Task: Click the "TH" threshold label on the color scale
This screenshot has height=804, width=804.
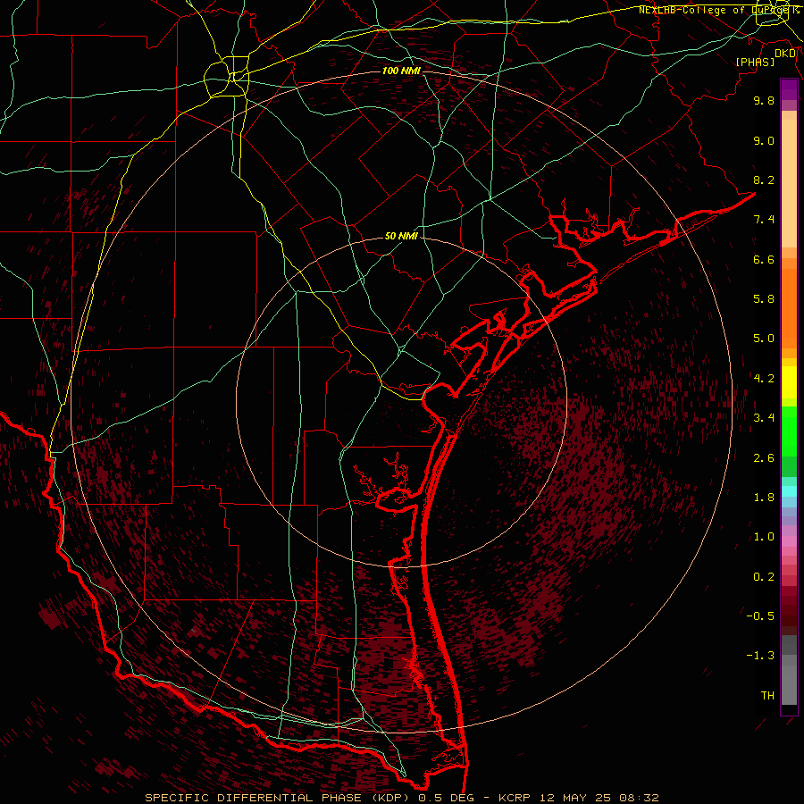Action: (x=767, y=696)
